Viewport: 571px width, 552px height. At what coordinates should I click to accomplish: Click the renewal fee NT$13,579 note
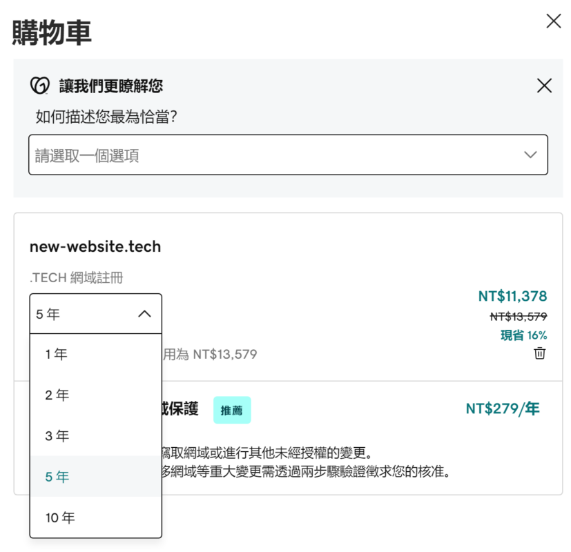[x=210, y=354]
